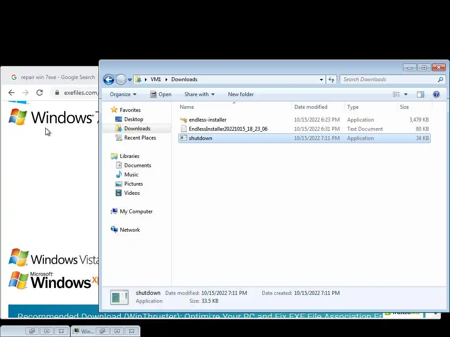Reload the browser page
This screenshot has height=337, width=450.
pyautogui.click(x=40, y=93)
